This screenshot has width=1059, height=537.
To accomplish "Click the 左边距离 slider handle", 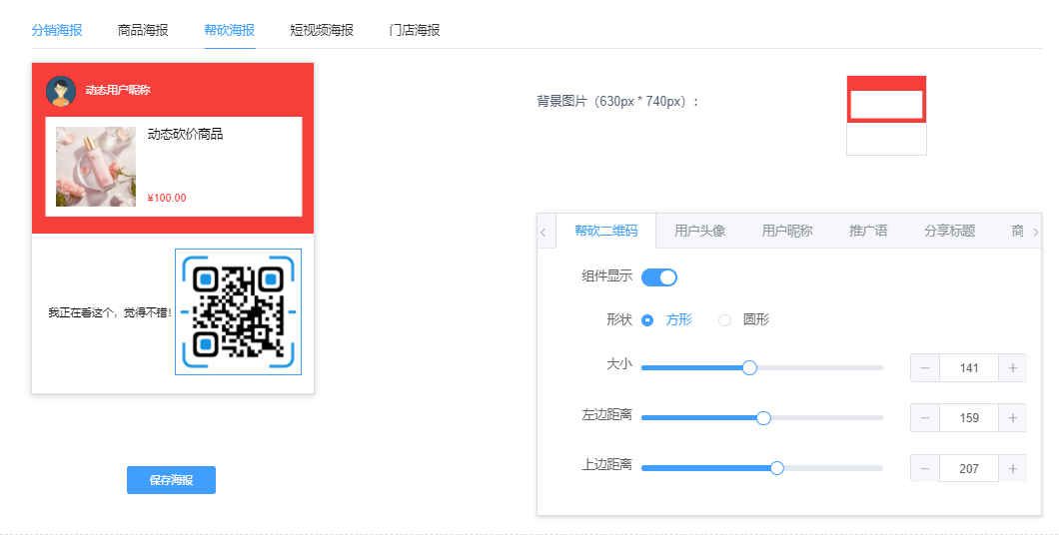I will click(x=763, y=418).
